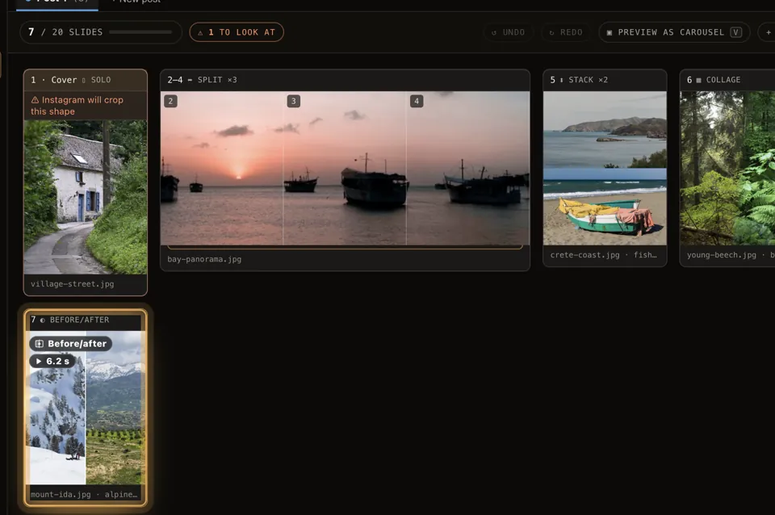Select the village-street cottage thumbnail
Image resolution: width=775 pixels, height=515 pixels.
click(86, 197)
